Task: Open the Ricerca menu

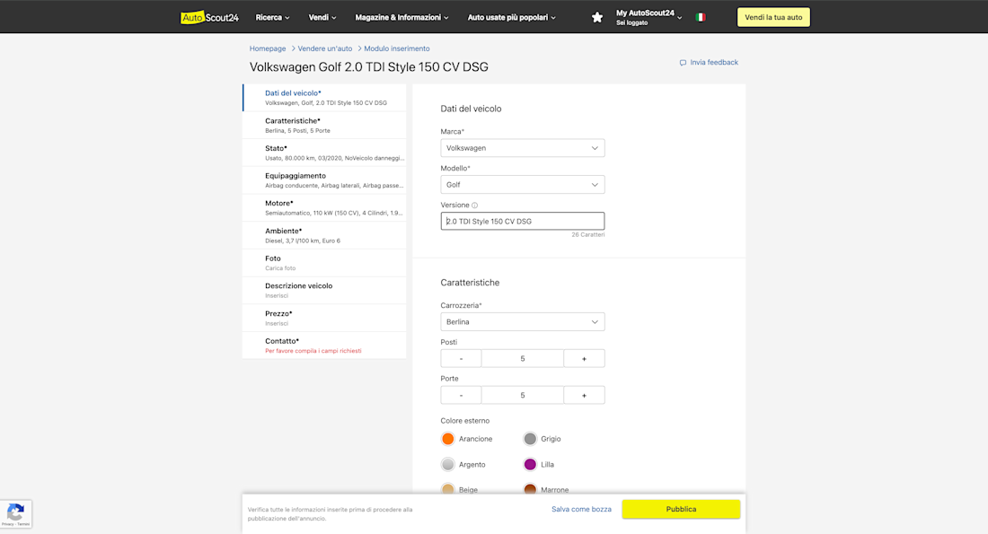Action: click(x=272, y=17)
